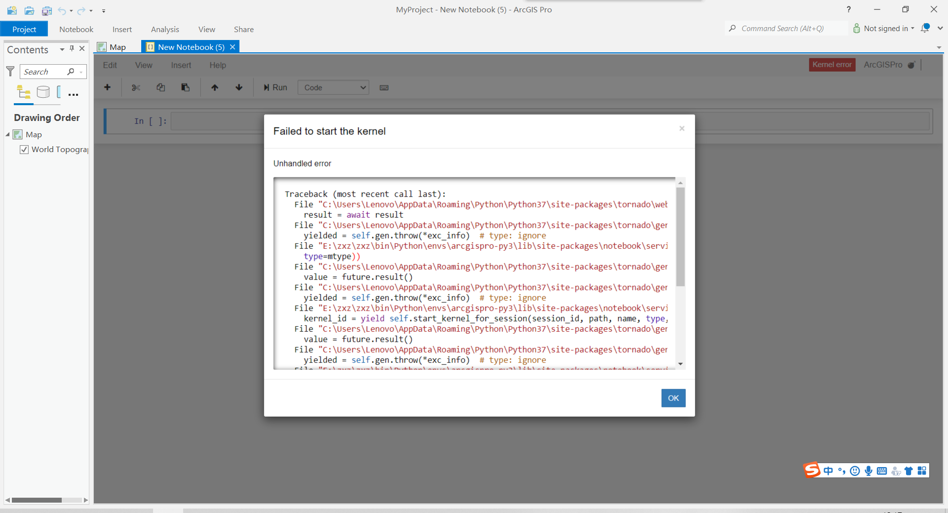Select List By Data Source icon
This screenshot has height=513, width=948.
[43, 92]
